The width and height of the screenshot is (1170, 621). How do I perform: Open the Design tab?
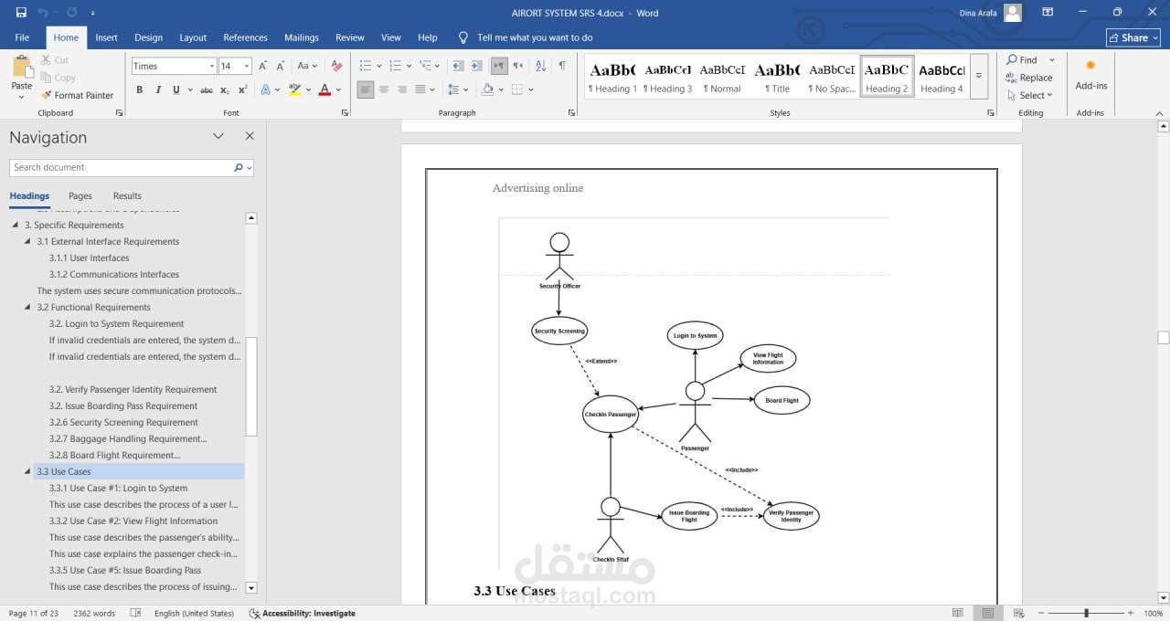[x=148, y=37]
